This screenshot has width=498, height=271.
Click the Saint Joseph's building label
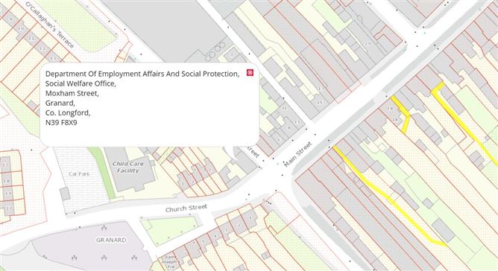click(x=169, y=262)
